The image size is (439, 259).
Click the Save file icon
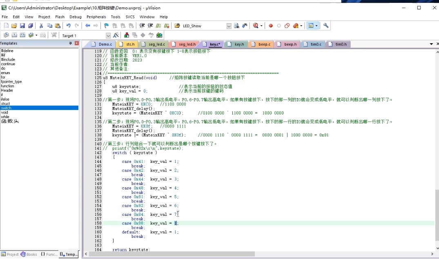22,26
